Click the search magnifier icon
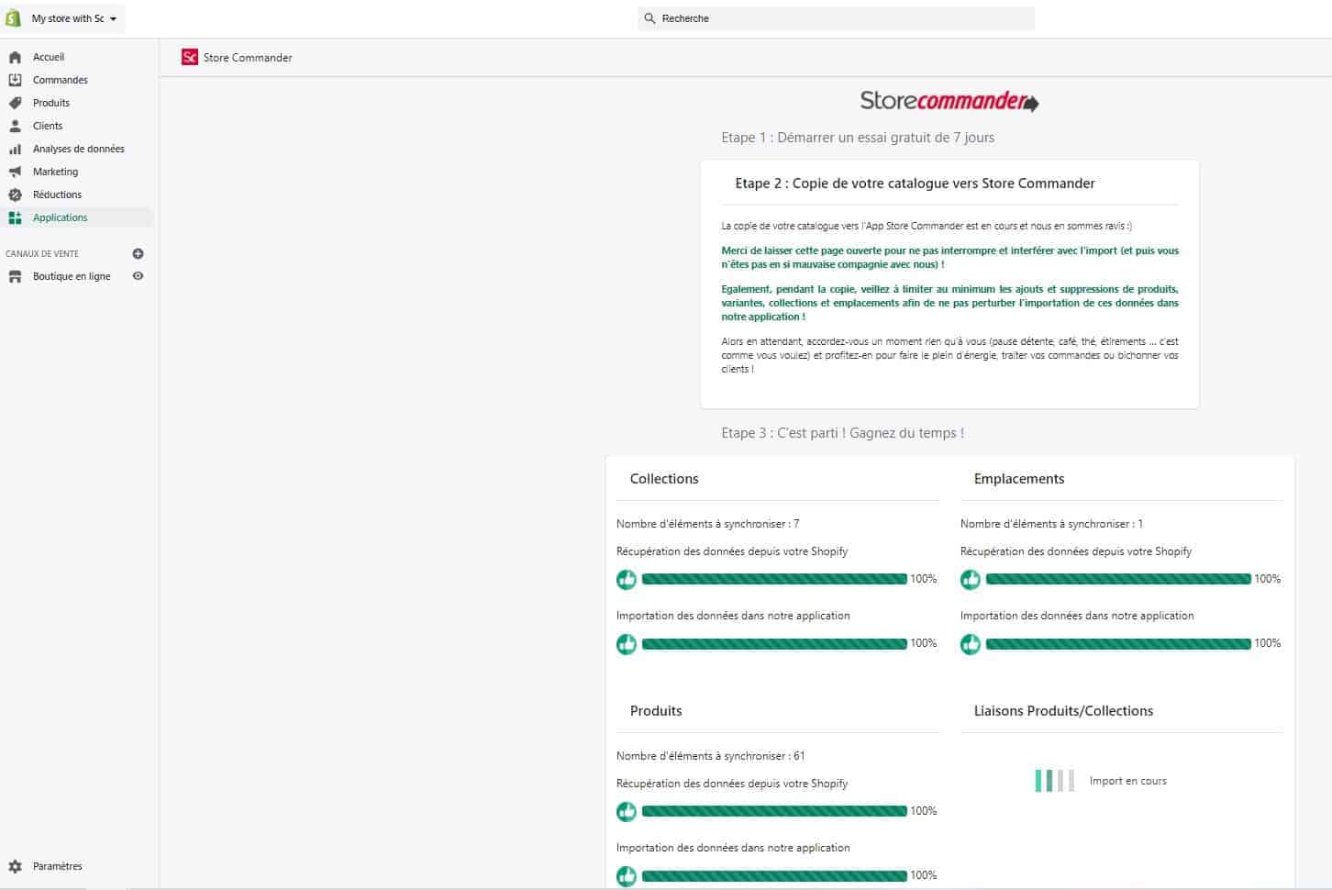Viewport: 1332px width, 890px height. click(x=649, y=18)
